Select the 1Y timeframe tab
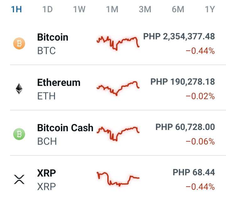This screenshot has width=226, height=208. click(210, 9)
